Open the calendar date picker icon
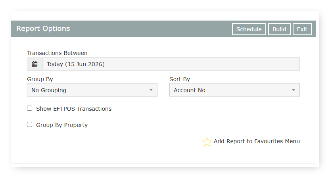 pos(35,64)
